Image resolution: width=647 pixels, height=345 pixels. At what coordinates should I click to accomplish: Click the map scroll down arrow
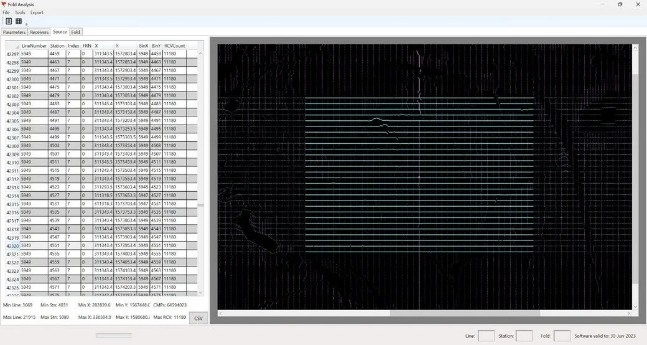coord(635,306)
